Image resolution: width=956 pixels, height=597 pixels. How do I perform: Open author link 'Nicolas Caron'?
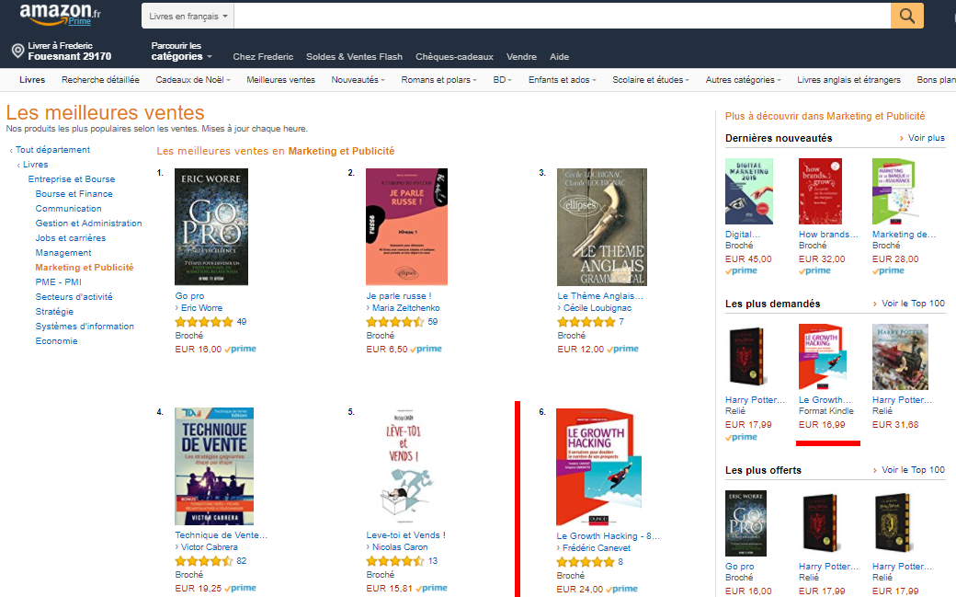pyautogui.click(x=400, y=547)
